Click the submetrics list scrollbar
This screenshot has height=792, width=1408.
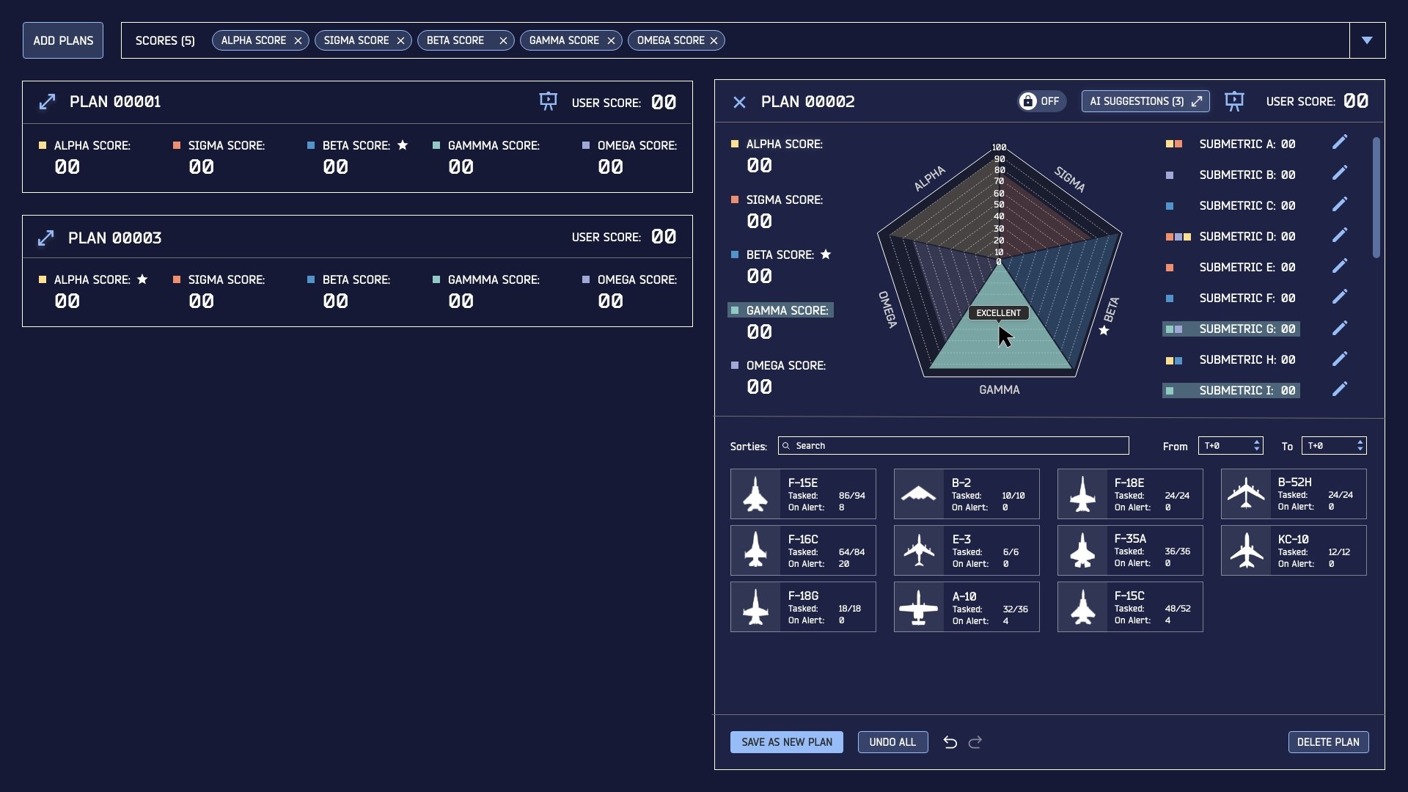(x=1376, y=198)
